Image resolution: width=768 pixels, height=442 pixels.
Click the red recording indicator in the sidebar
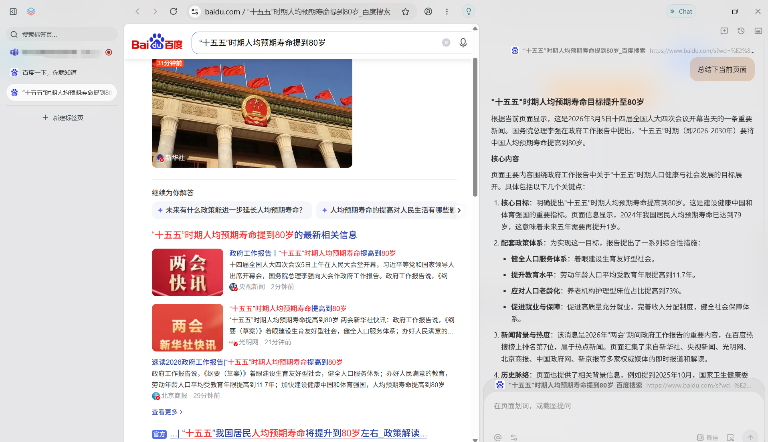[x=108, y=52]
